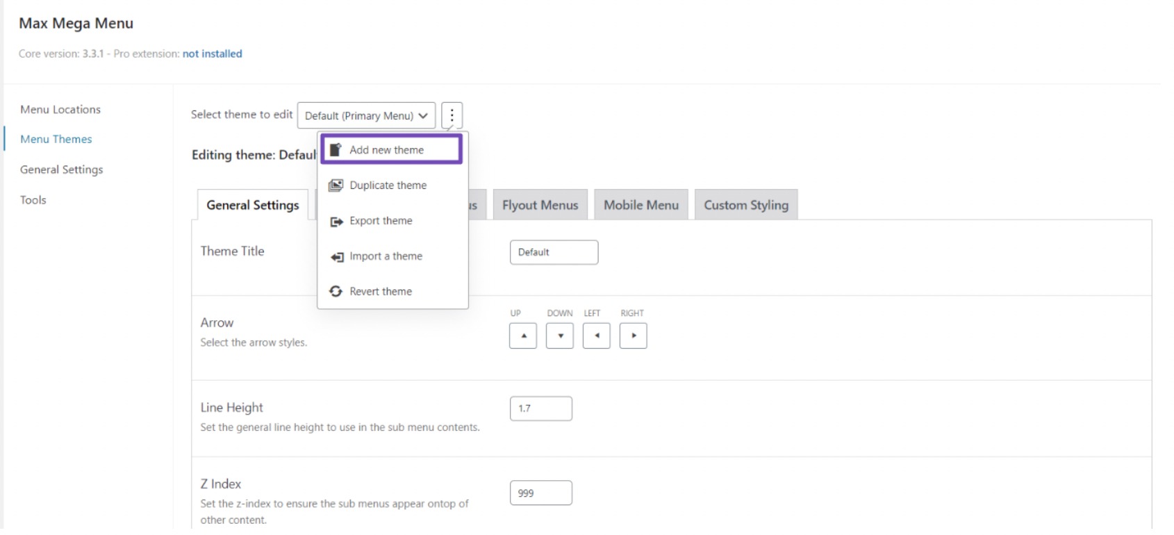Select the Down arrow style box
This screenshot has height=535, width=1174.
click(560, 336)
